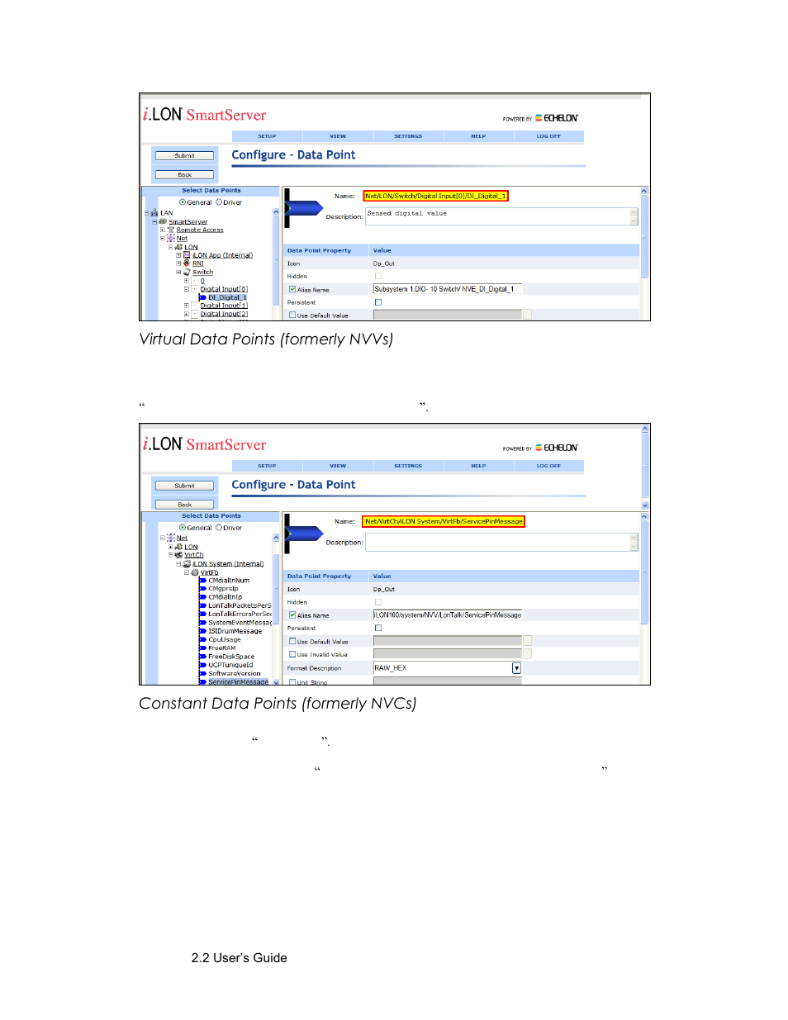This screenshot has width=788, height=1020.
Task: Click Back button in DI_Digital_1 screenshot
Action: 185,174
